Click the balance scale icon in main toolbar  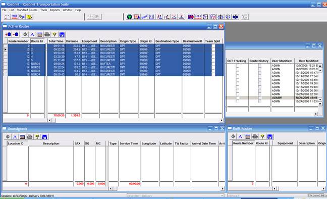[x=228, y=17]
